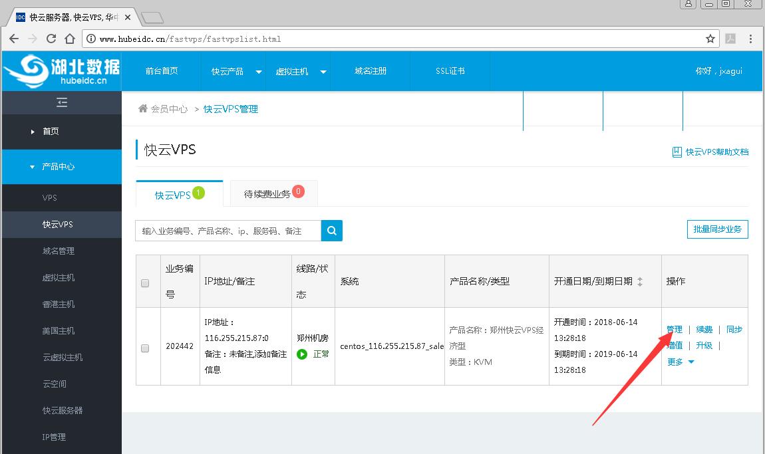The width and height of the screenshot is (765, 454).
Task: Open 快云服务器 in the sidebar
Action: tap(62, 411)
